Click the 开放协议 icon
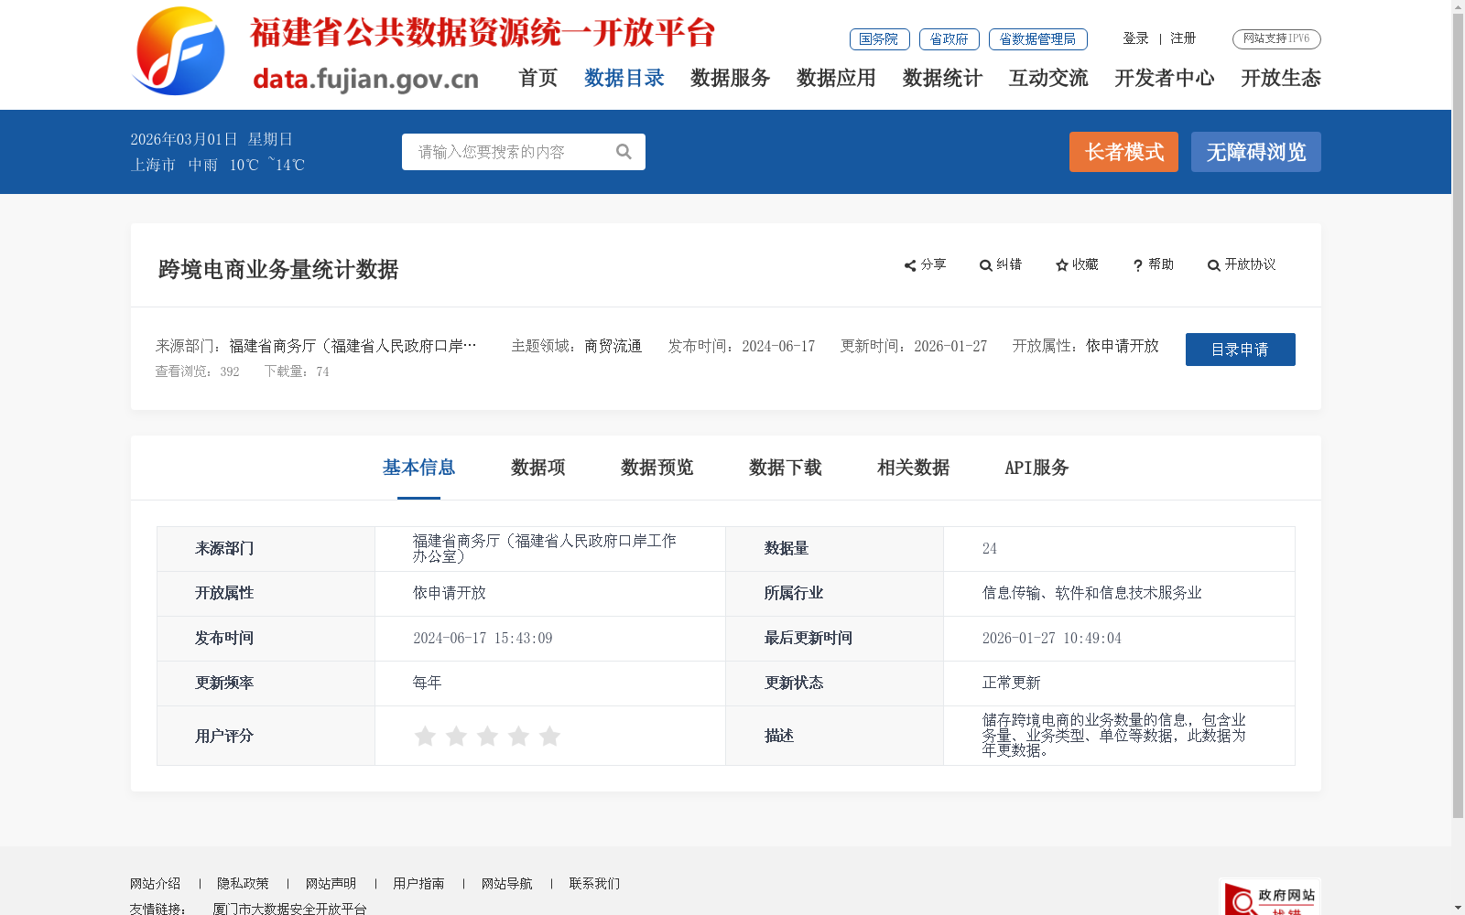The width and height of the screenshot is (1465, 915). point(1214,265)
